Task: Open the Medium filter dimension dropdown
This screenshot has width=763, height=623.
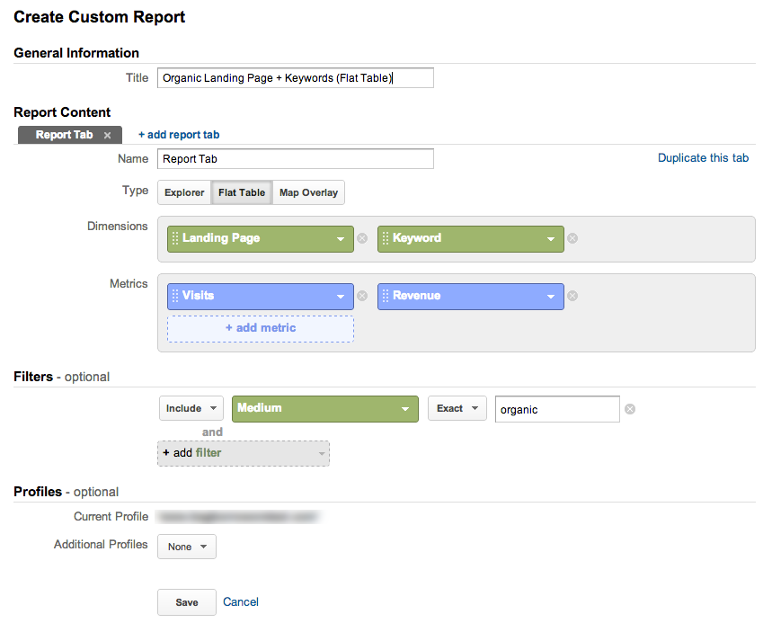Action: [324, 408]
